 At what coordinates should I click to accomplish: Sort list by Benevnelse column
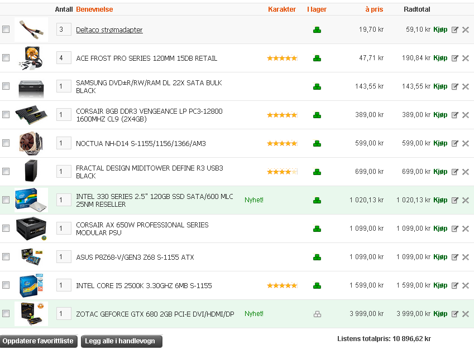click(x=94, y=9)
